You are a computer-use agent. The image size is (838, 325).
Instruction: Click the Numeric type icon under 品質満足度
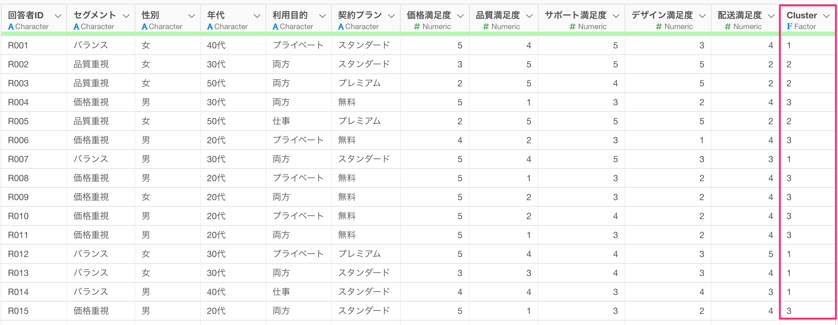486,27
